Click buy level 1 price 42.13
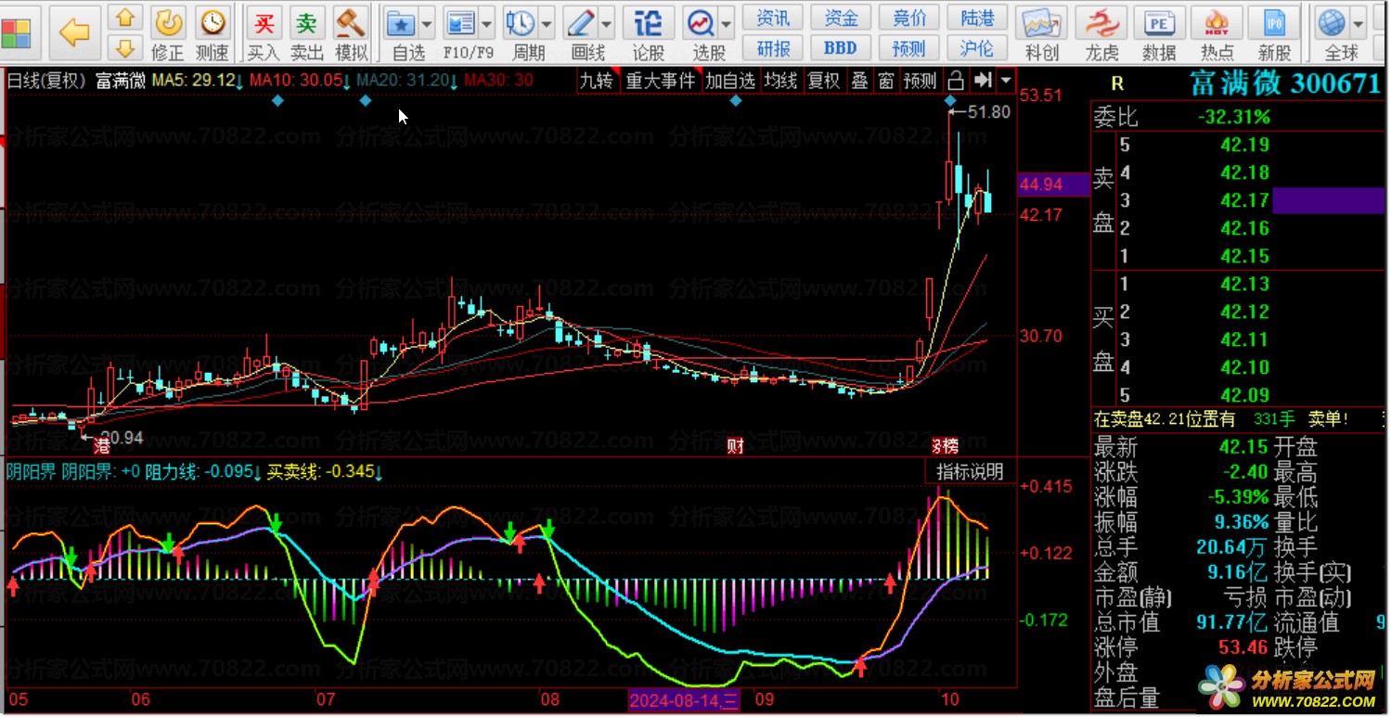 coord(1244,284)
